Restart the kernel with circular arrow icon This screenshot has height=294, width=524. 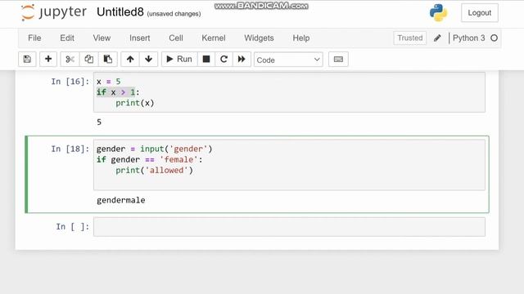(x=224, y=60)
